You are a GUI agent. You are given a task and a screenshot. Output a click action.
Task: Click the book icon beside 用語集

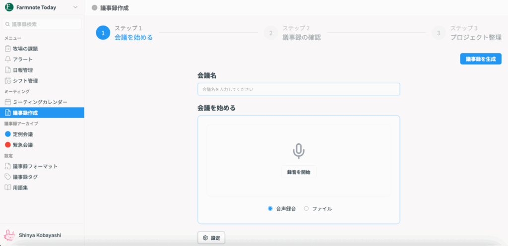[x=7, y=187]
